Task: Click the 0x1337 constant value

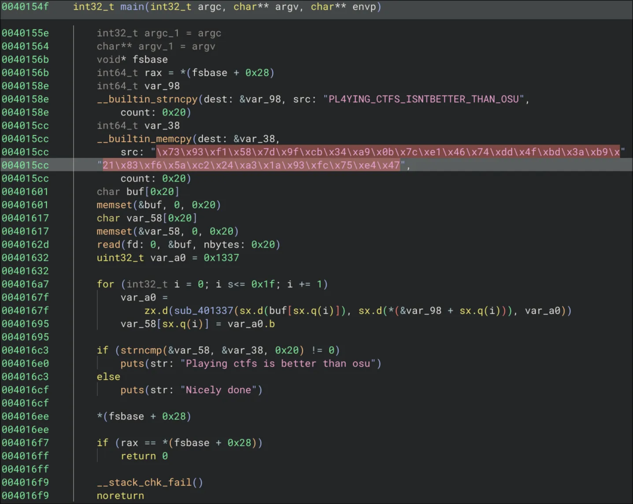Action: (221, 258)
